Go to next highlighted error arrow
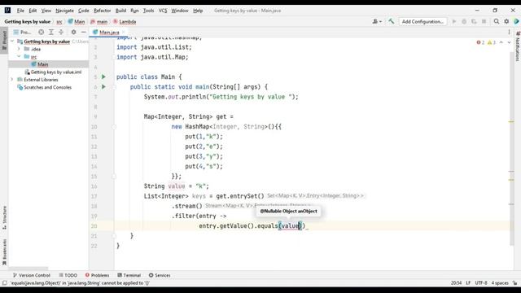The image size is (521, 293). (509, 42)
